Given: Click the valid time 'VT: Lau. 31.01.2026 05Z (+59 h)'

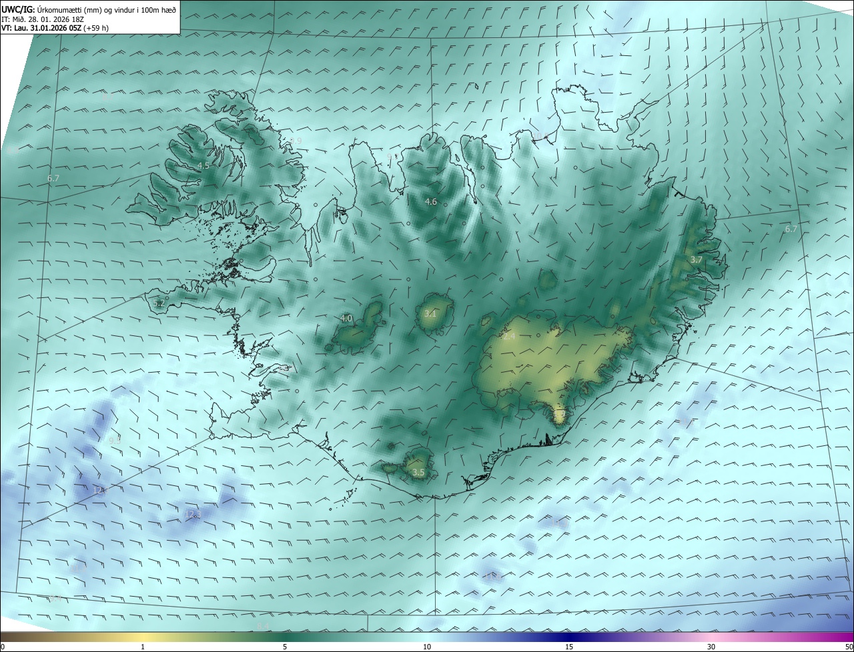Looking at the screenshot, I should [55, 28].
